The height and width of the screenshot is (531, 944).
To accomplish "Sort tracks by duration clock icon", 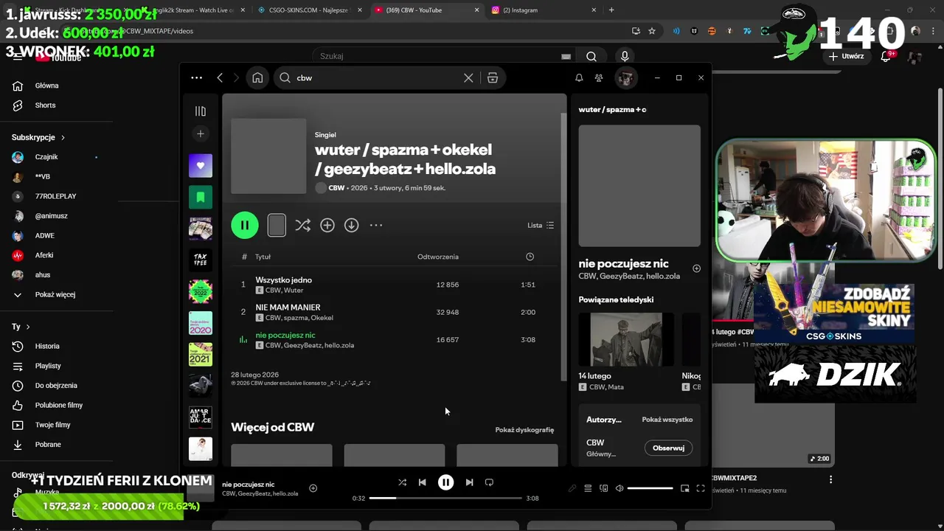I will (x=530, y=257).
